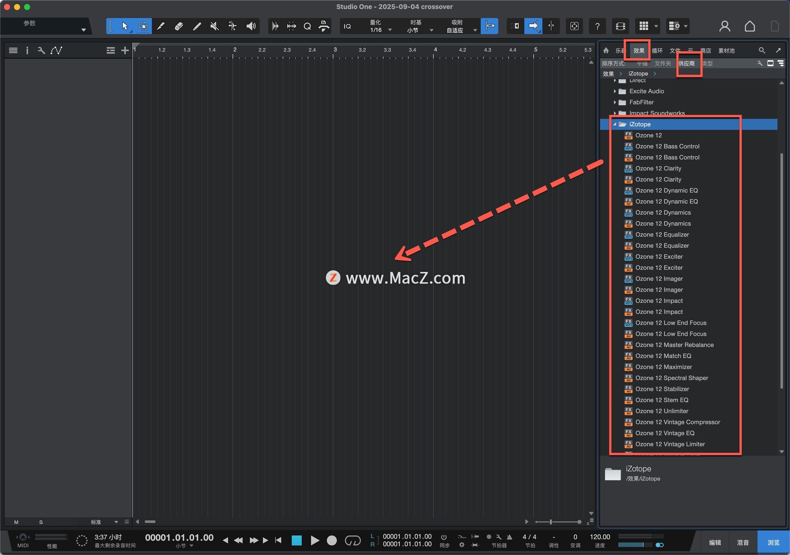This screenshot has height=555, width=790.
Task: Click the 4 / 4 time signature
Action: [x=530, y=537]
